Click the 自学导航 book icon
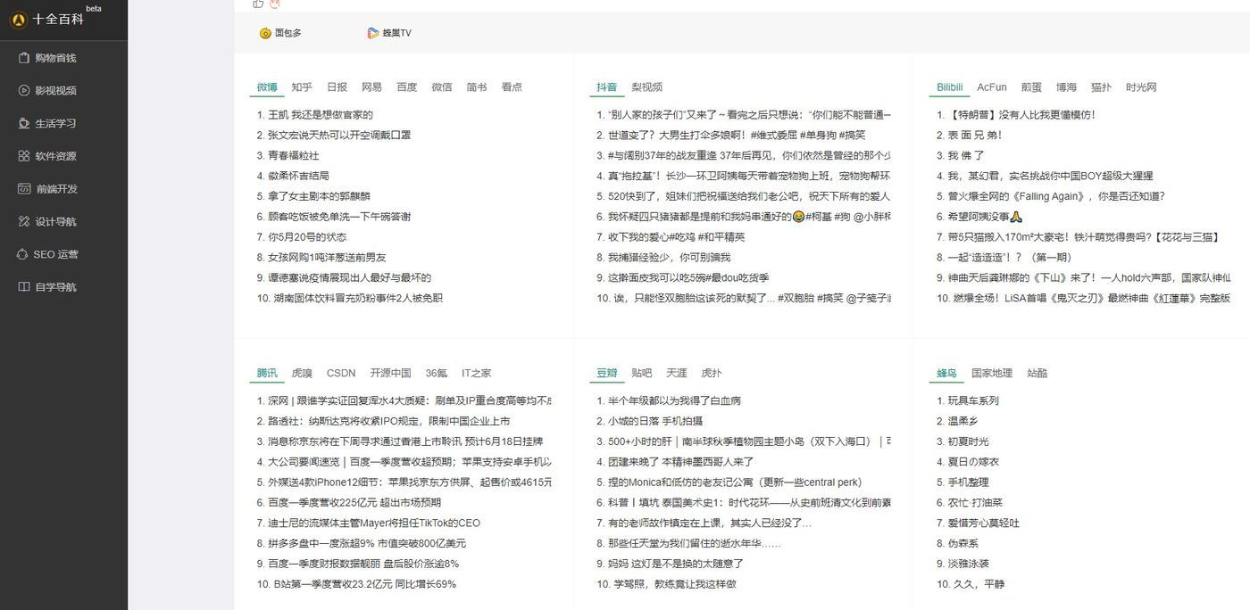The width and height of the screenshot is (1250, 610). 25,286
